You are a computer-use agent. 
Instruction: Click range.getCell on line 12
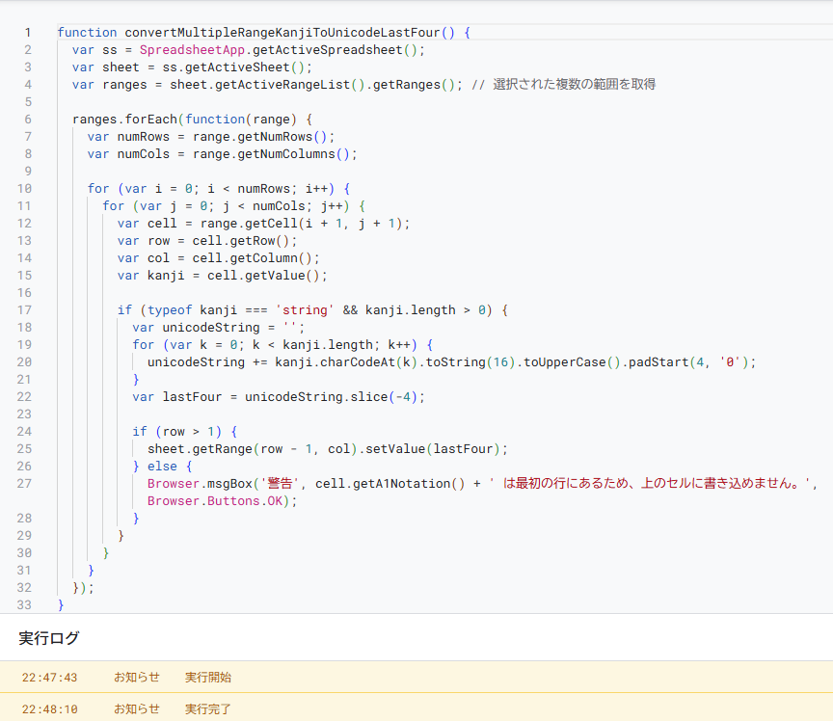click(x=249, y=224)
